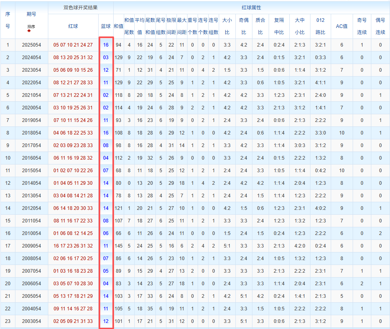This screenshot has width=390, height=329.
Task: Select the 012路比 column header
Action: [320, 26]
